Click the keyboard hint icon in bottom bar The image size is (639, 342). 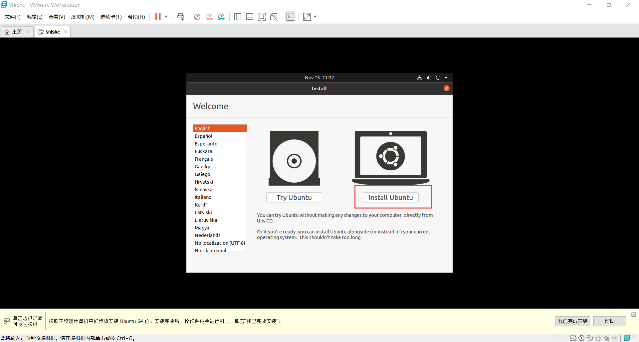point(7,321)
